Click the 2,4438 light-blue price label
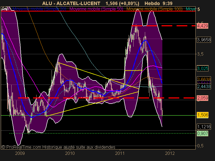The height and width of the screenshot is (161, 215). [204, 86]
